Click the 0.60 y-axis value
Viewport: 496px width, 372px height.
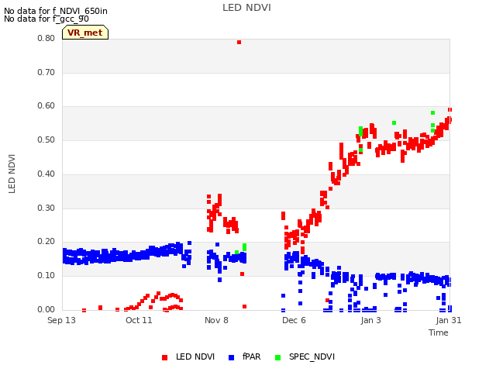46,106
